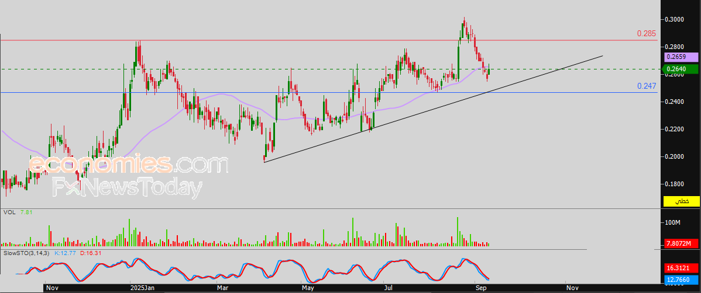
Task: Click the 7.81 volume value
Action: (x=26, y=212)
